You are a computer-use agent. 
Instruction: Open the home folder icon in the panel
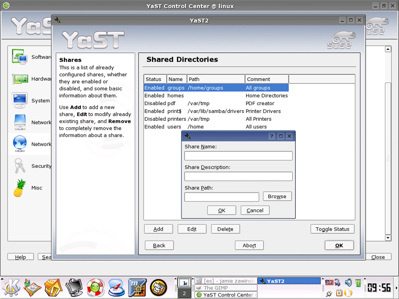tap(53, 288)
